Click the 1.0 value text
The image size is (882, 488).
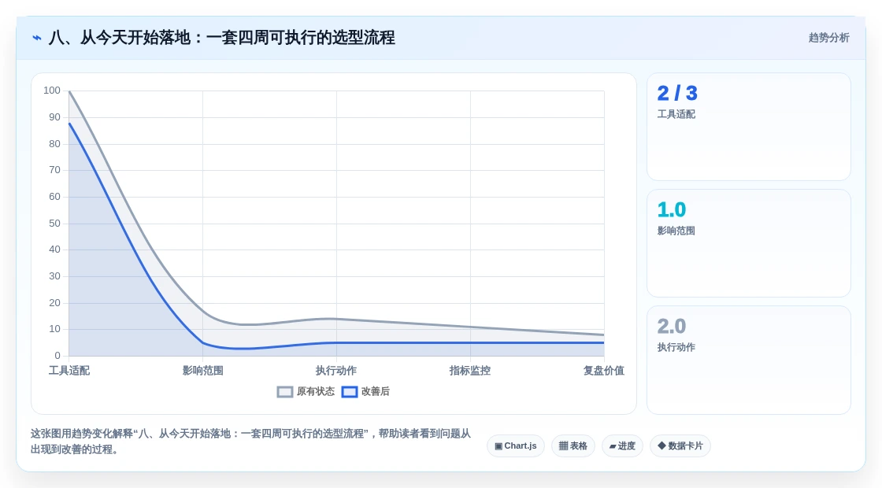672,209
